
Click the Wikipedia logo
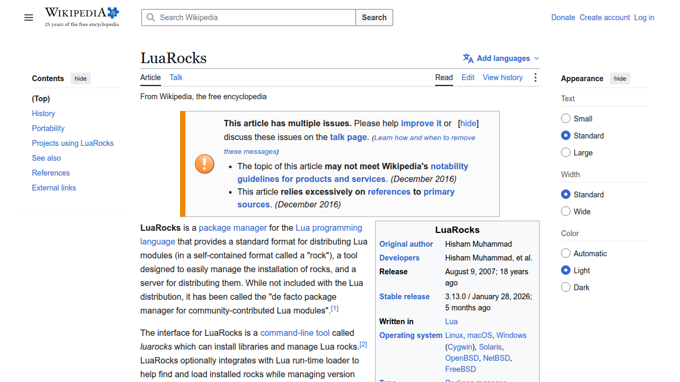pyautogui.click(x=82, y=17)
